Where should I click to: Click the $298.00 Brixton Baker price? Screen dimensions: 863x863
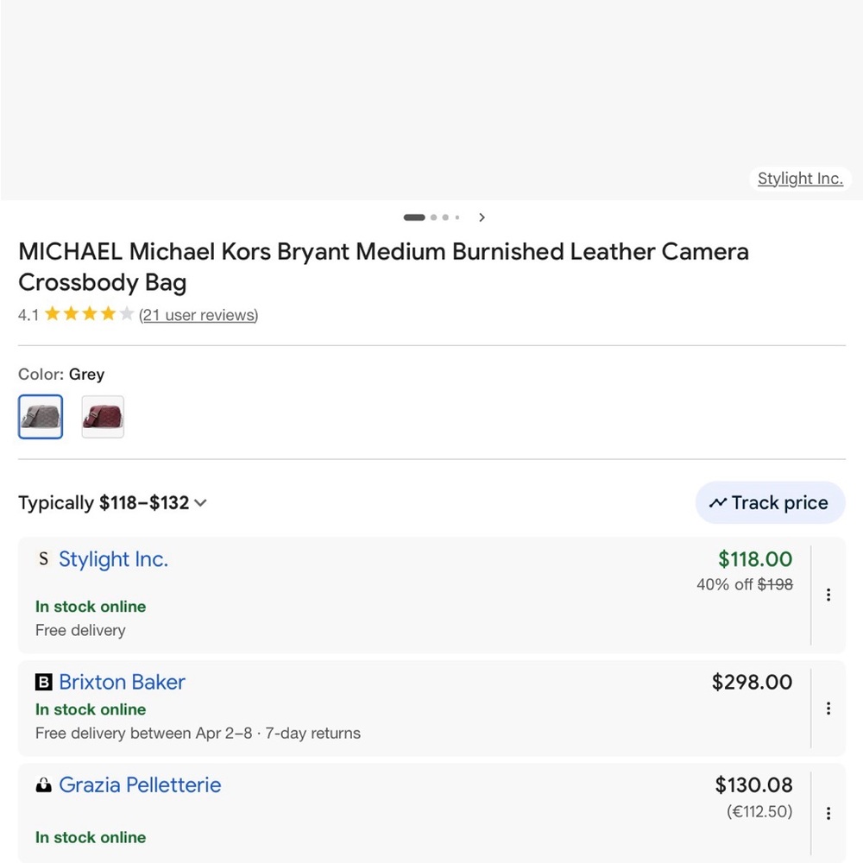point(752,683)
